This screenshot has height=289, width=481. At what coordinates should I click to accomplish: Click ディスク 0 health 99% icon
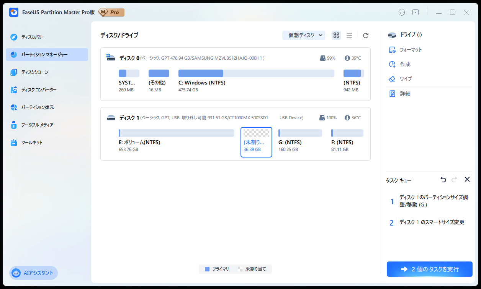[x=323, y=58]
